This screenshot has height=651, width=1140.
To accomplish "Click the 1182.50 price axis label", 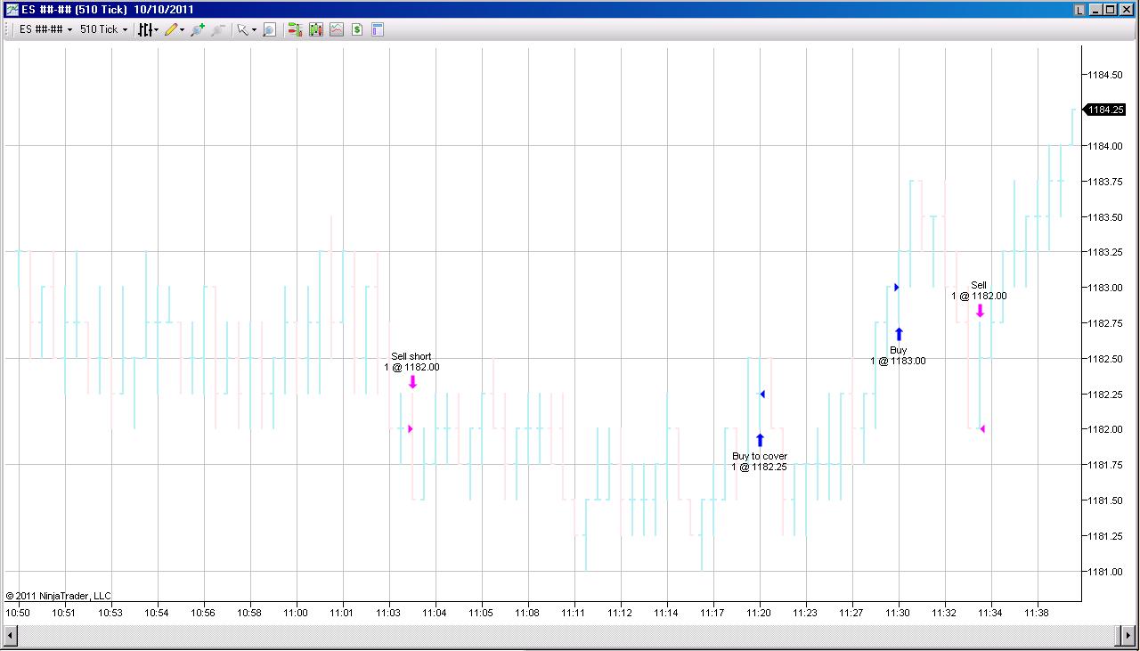I will tap(1104, 359).
